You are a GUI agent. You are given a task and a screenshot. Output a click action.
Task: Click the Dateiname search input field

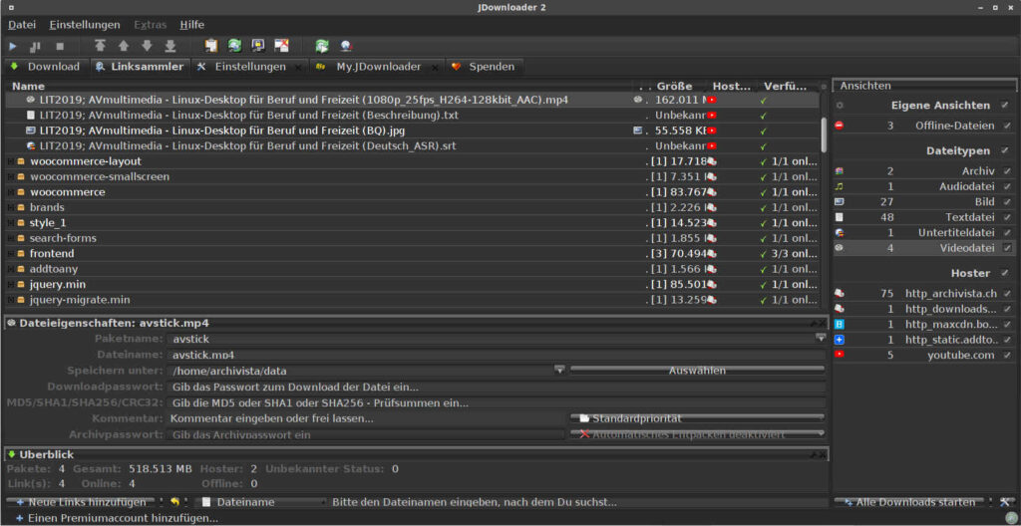pyautogui.click(x=579, y=502)
